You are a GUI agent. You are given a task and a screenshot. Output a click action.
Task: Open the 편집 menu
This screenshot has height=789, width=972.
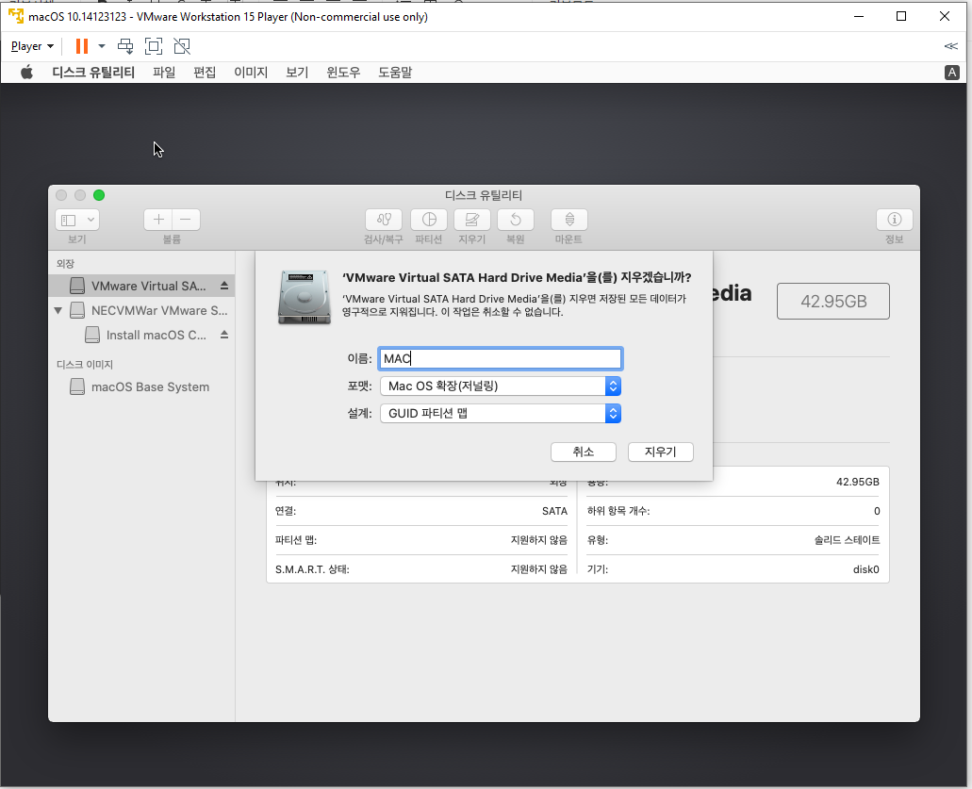205,73
